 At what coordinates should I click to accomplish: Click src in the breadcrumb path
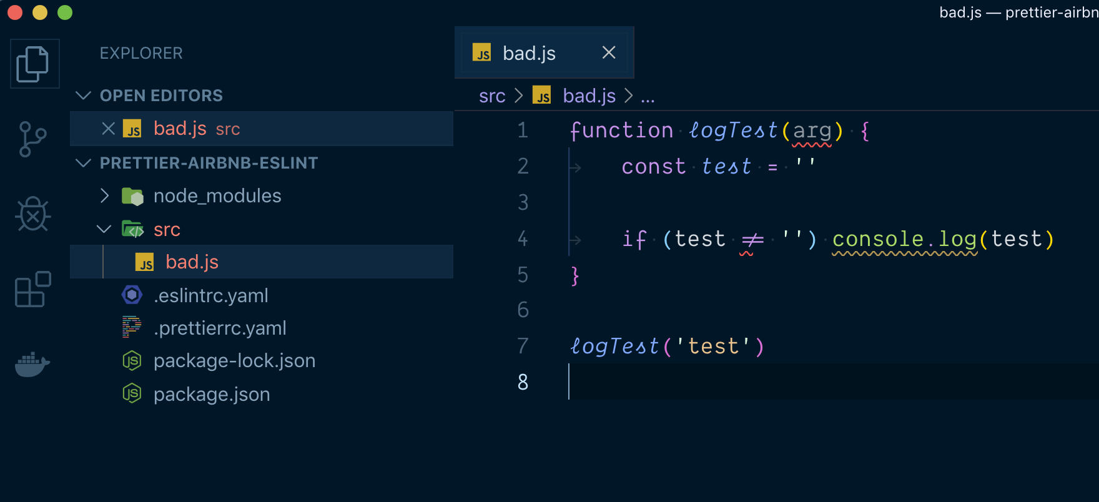[492, 96]
